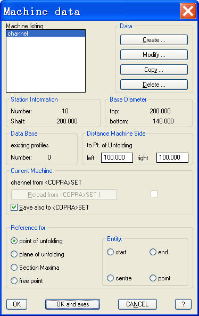Select 'channel' in the Machine listing
This screenshot has width=199, height=316.
pyautogui.click(x=46, y=34)
